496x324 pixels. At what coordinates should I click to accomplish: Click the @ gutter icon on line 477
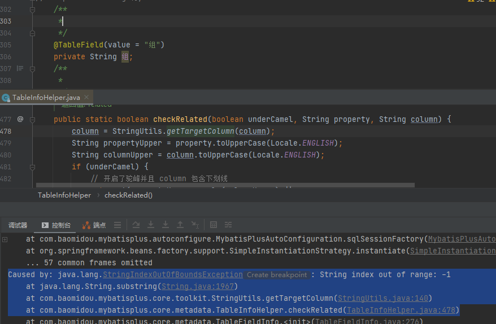pyautogui.click(x=20, y=119)
